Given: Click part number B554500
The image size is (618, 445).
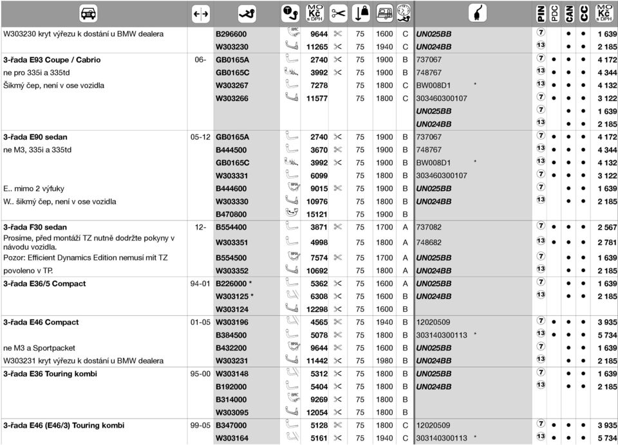Looking at the screenshot, I should 231,258.
